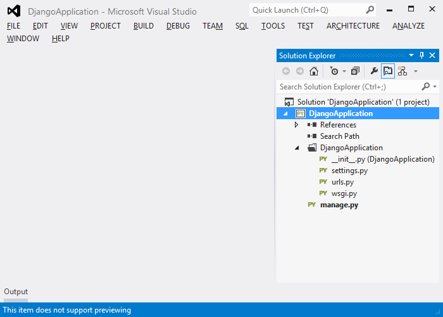Click the PY icon of wsgi.py

[x=323, y=193]
